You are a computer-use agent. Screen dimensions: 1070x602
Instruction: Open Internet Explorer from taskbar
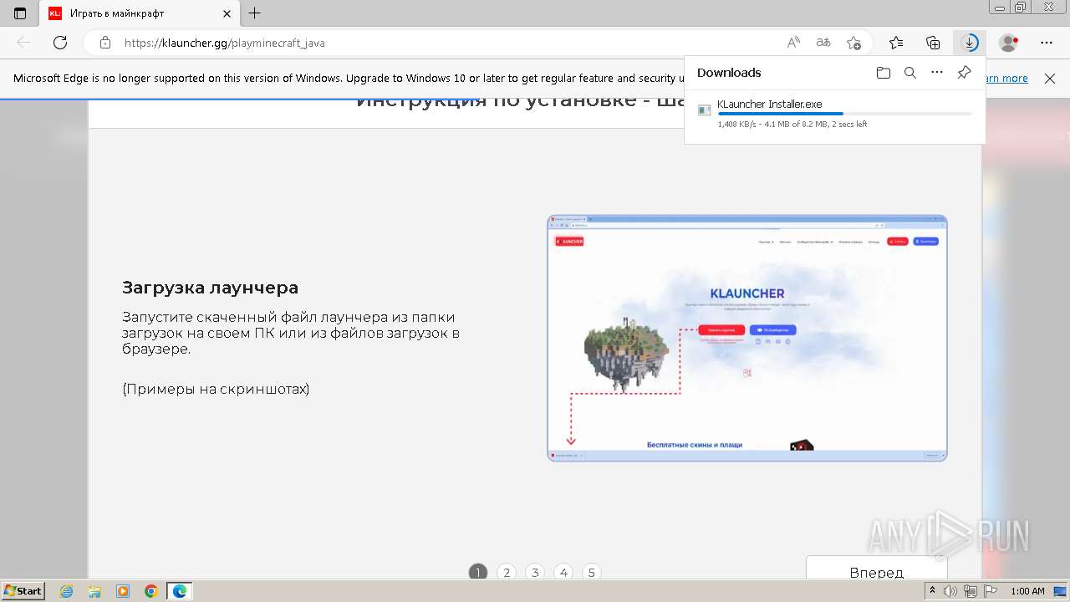coord(67,591)
